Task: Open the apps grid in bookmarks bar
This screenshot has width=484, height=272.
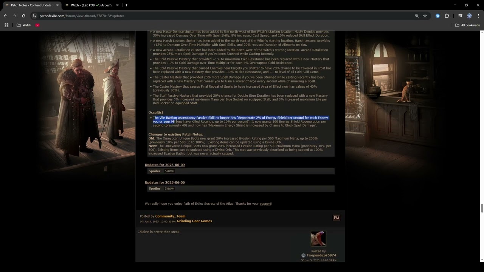Action: click(x=6, y=25)
